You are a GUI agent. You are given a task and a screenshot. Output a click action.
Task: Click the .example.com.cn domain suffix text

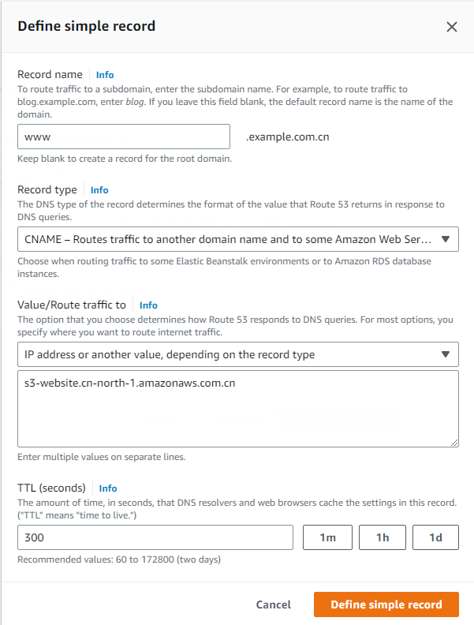coord(287,137)
